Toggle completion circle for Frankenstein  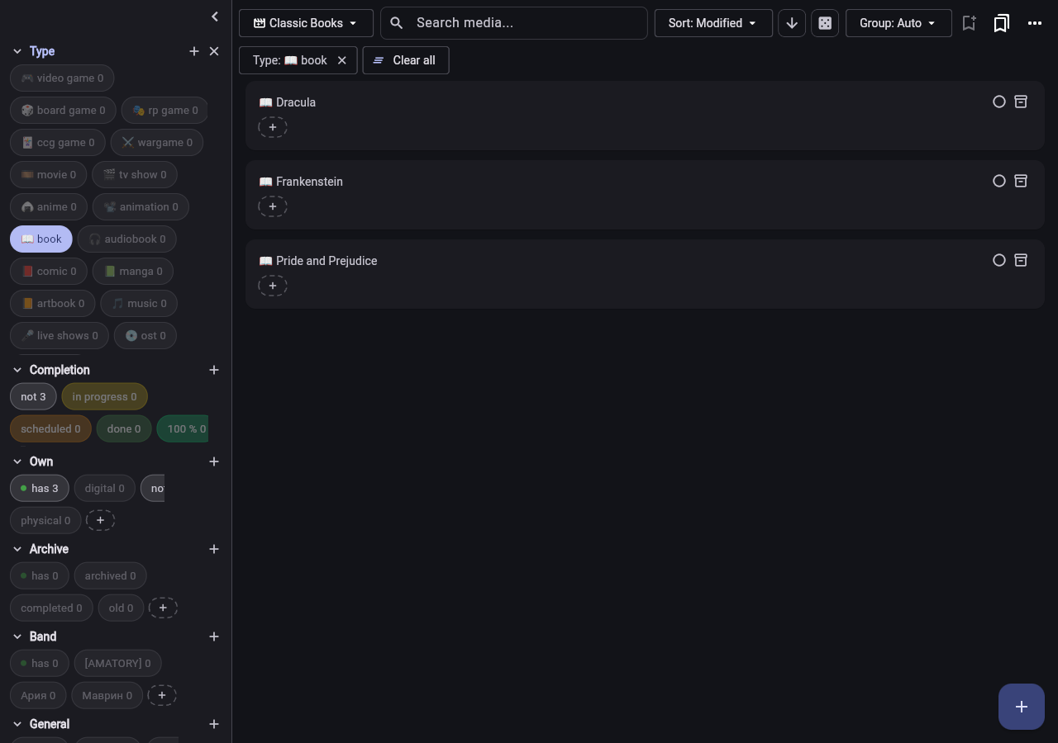999,181
